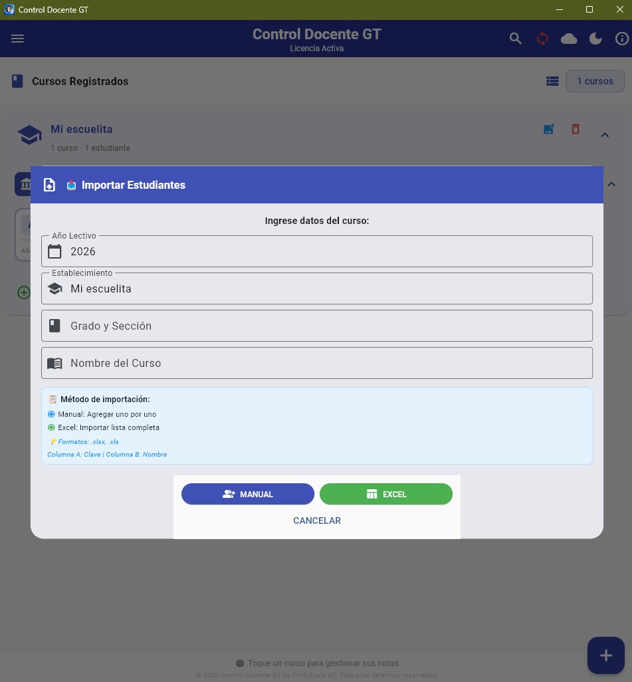Minimize the Control Docente GT window
The height and width of the screenshot is (682, 632).
[560, 9]
